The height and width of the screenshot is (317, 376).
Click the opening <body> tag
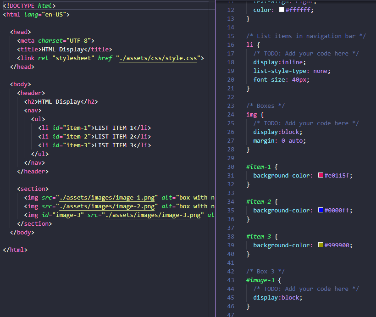[x=20, y=84]
